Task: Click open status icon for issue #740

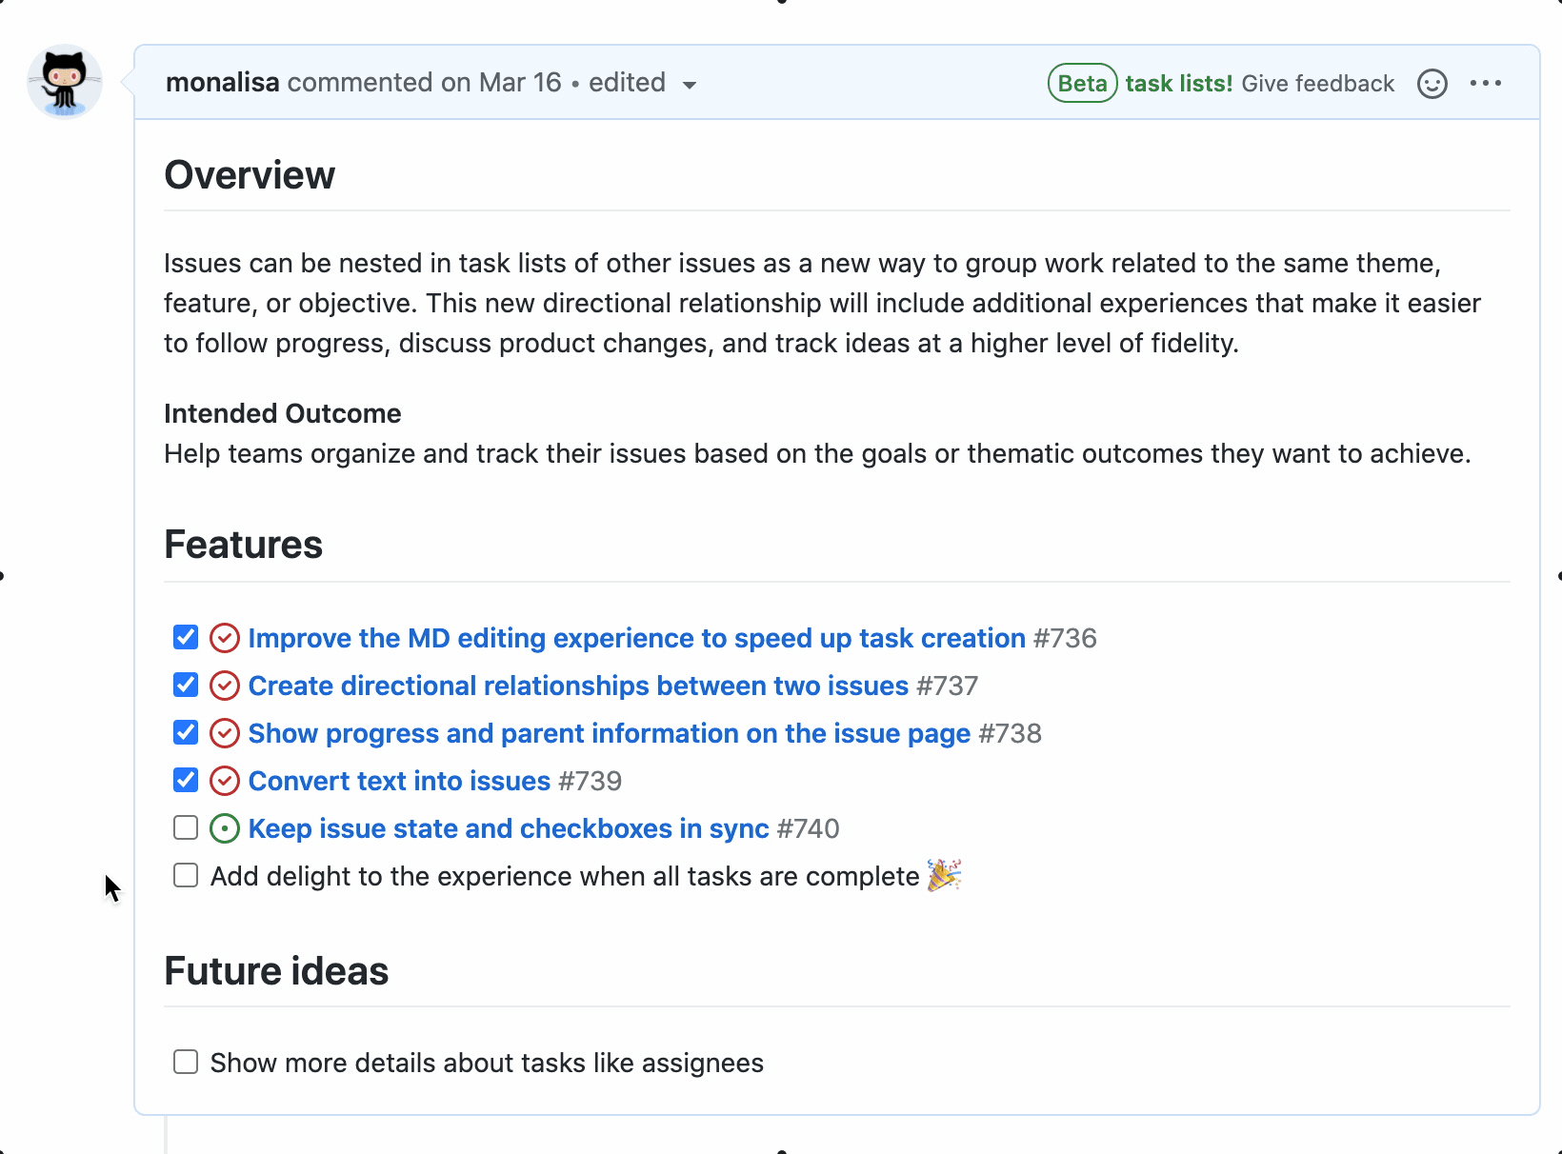Action: click(x=225, y=828)
